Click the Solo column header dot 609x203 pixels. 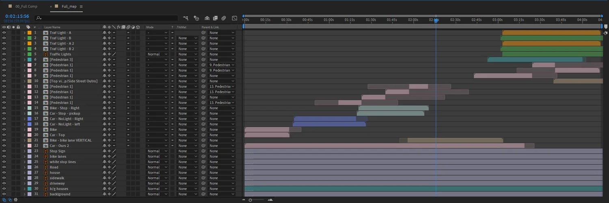coord(13,27)
